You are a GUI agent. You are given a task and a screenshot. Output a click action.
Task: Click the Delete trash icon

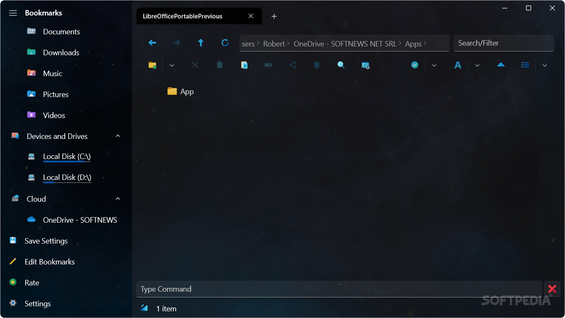(317, 65)
